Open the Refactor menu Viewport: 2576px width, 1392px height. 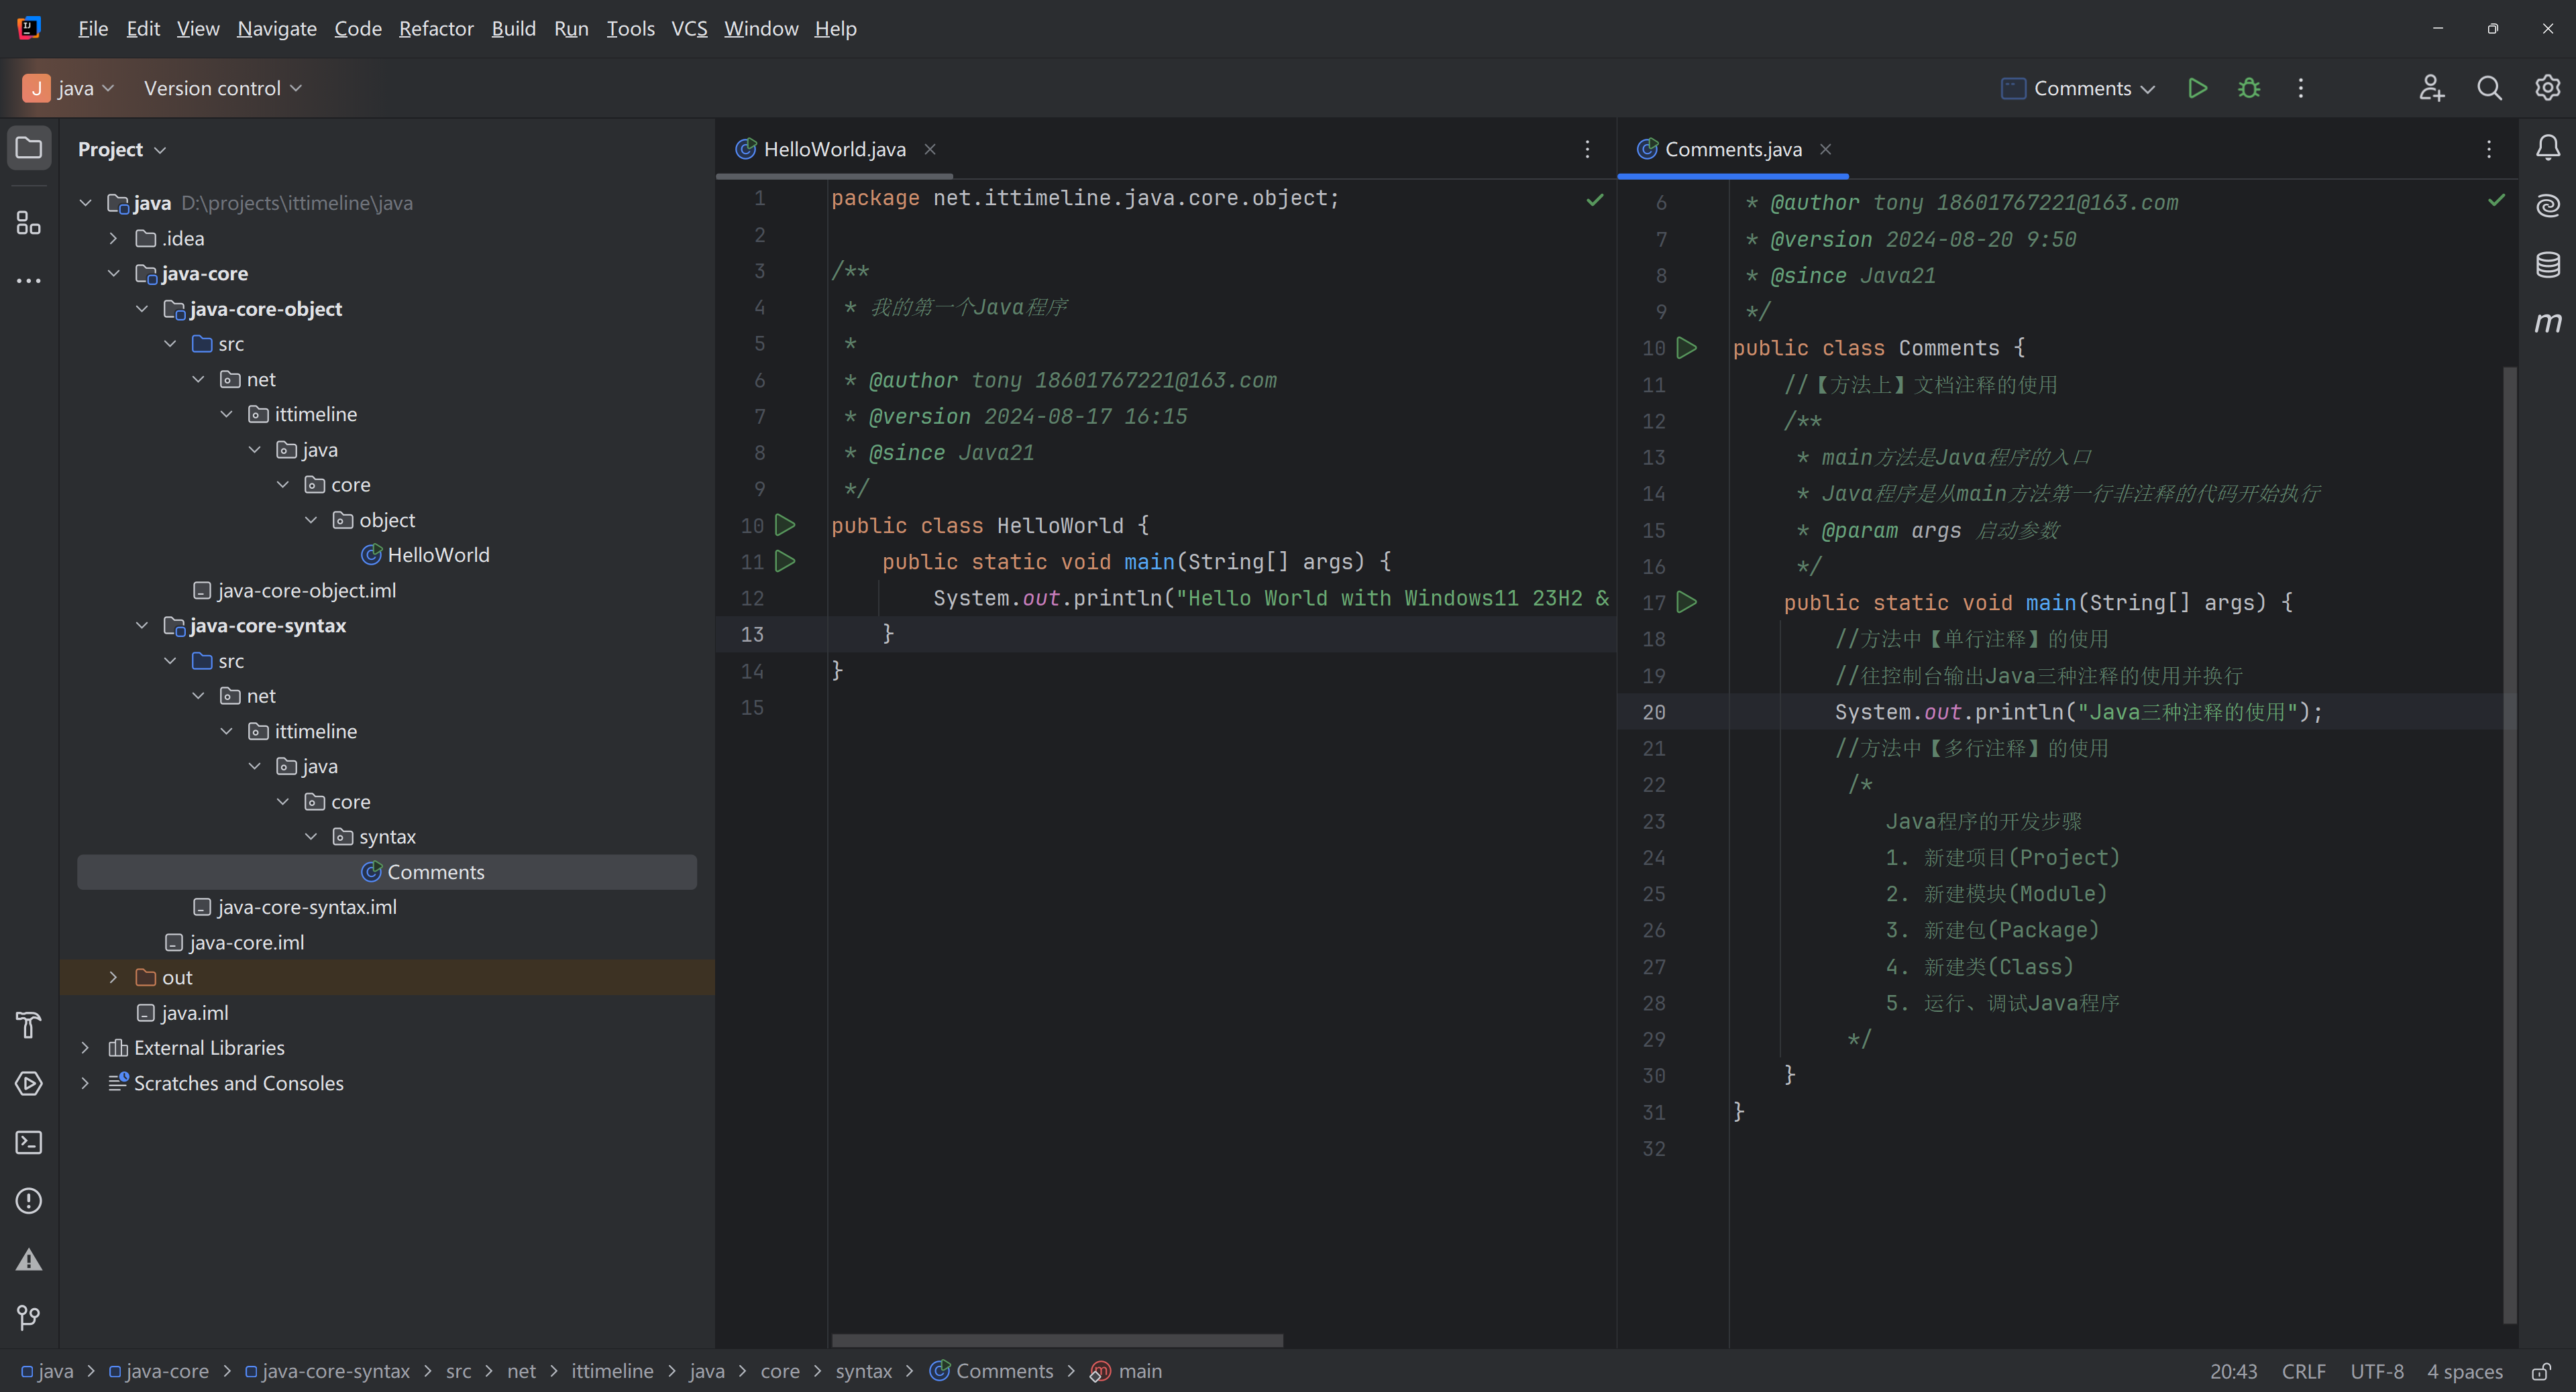pos(436,28)
